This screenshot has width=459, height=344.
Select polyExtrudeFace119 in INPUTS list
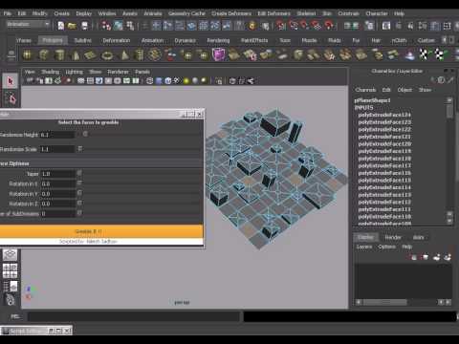click(384, 151)
